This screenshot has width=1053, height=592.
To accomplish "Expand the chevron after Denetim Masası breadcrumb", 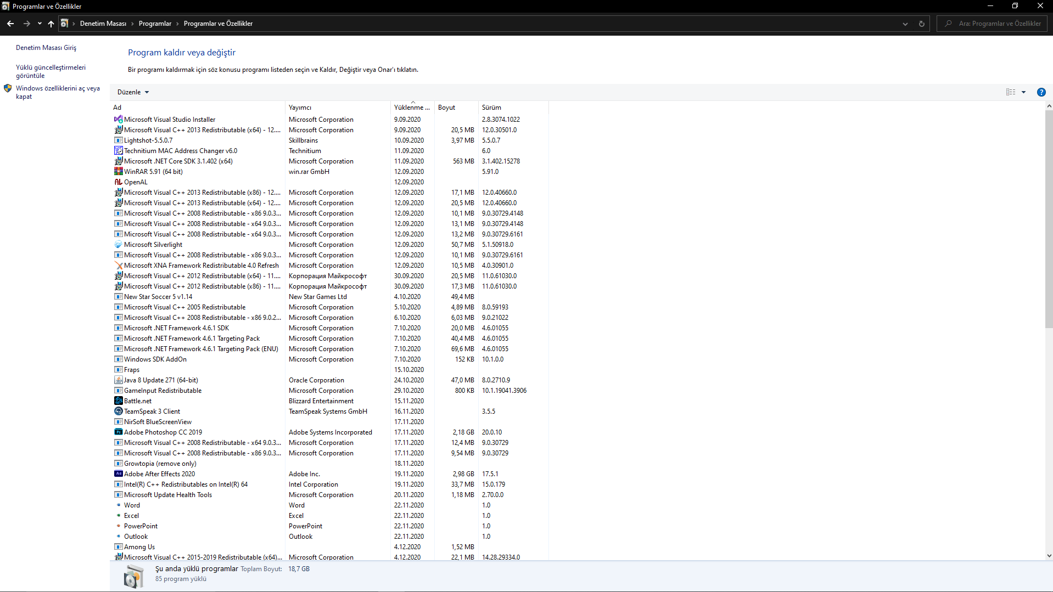I will [x=132, y=24].
